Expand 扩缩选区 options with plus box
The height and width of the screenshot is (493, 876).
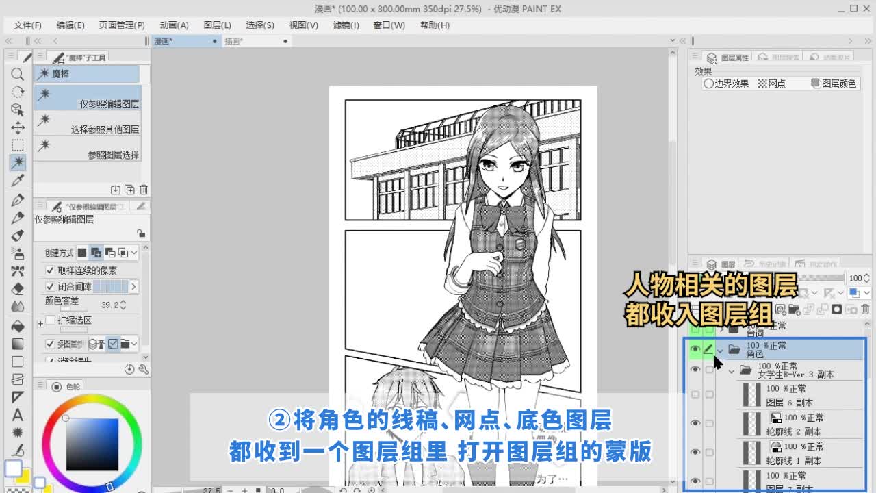click(41, 323)
